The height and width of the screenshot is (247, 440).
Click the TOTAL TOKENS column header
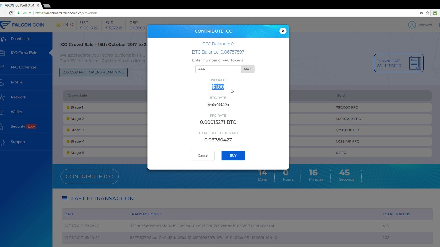tap(396, 214)
